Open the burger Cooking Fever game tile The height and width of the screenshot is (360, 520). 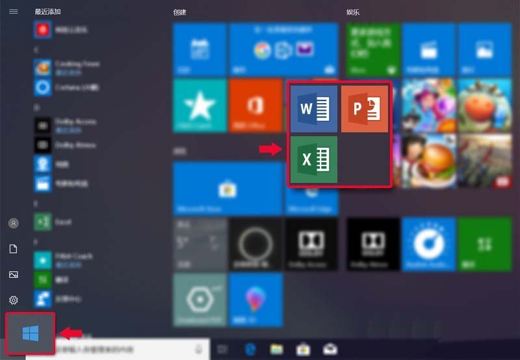(x=429, y=161)
